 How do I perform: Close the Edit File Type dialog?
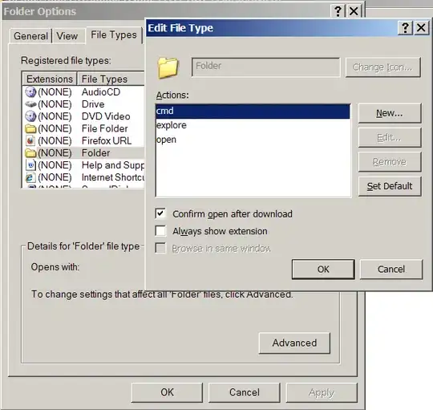coord(421,27)
